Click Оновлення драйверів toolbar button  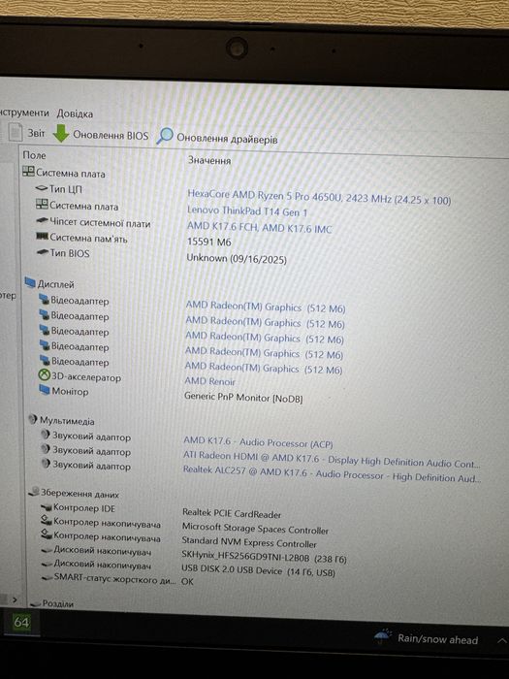[227, 139]
